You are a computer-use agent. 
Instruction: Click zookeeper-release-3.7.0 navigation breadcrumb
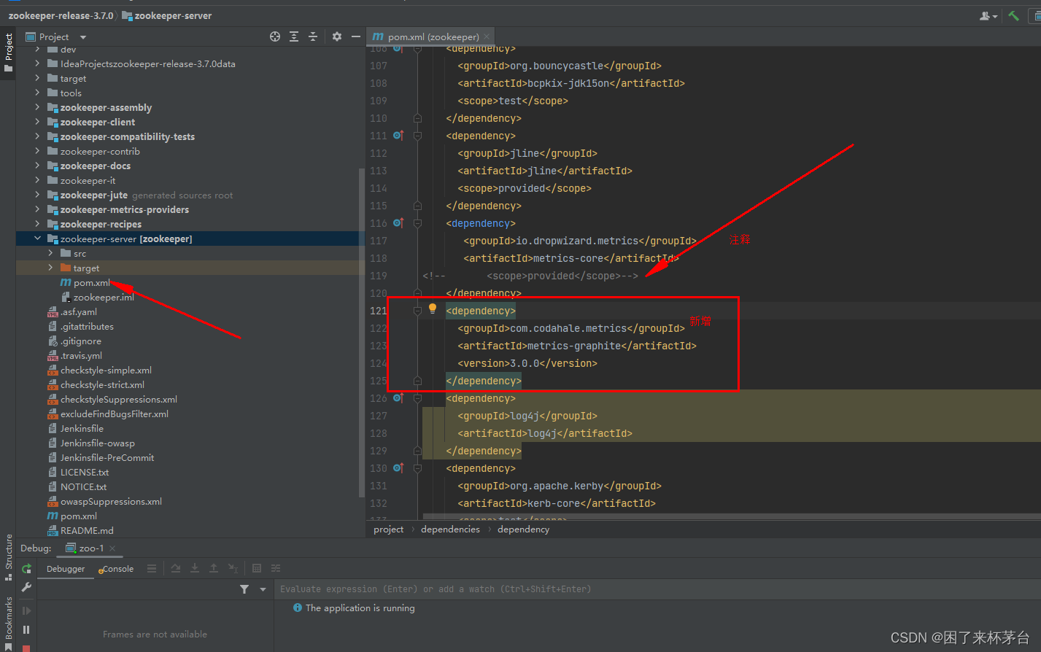click(x=61, y=15)
